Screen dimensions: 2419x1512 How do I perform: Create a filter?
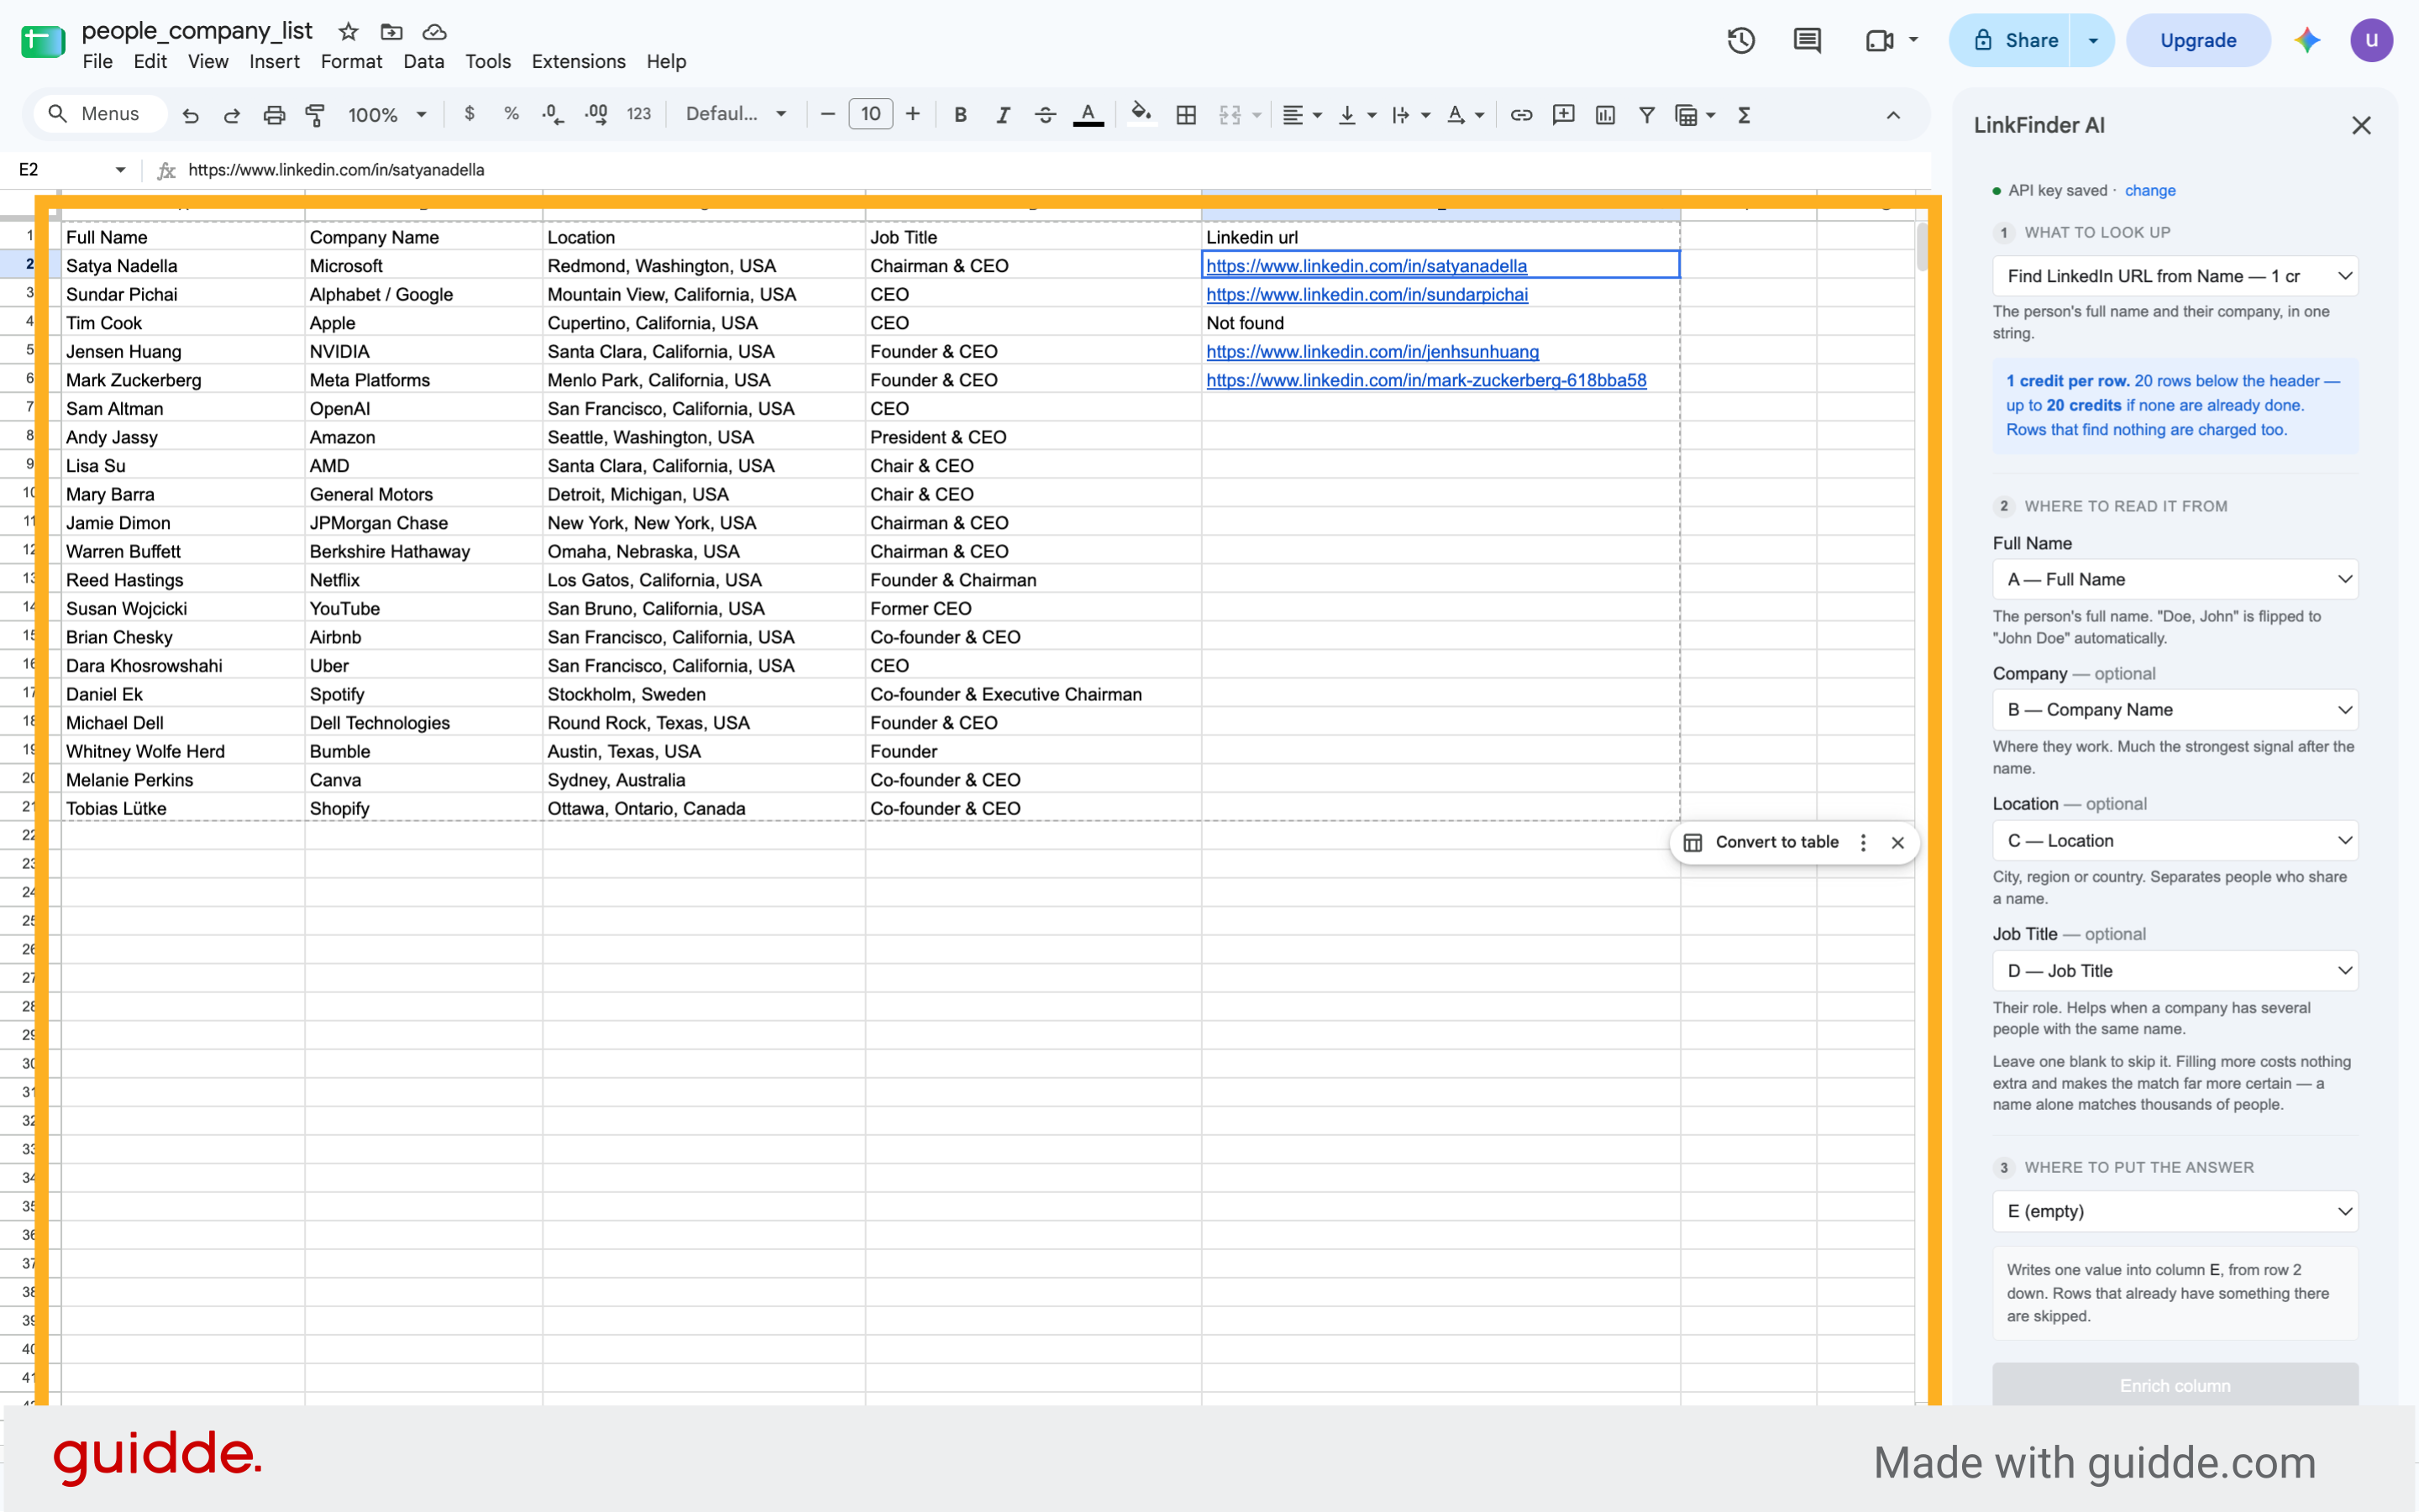coord(1646,114)
